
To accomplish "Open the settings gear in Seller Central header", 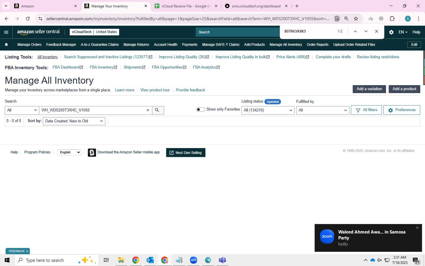I will click(391, 32).
